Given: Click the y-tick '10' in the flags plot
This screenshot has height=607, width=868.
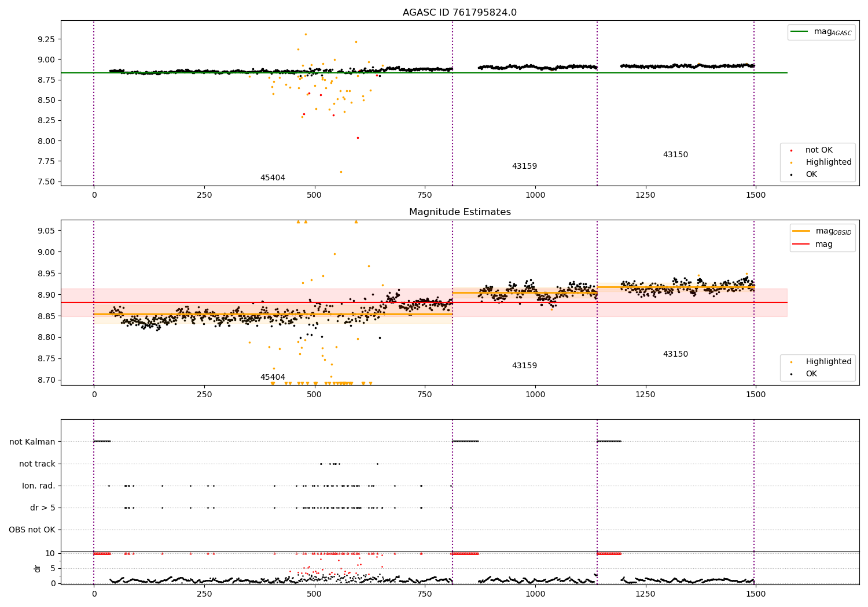Looking at the screenshot, I should (50, 554).
